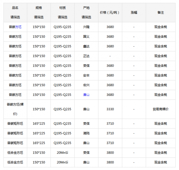
Task: Click 现金含税 in the 兴隆 row
Action: pos(161,27)
